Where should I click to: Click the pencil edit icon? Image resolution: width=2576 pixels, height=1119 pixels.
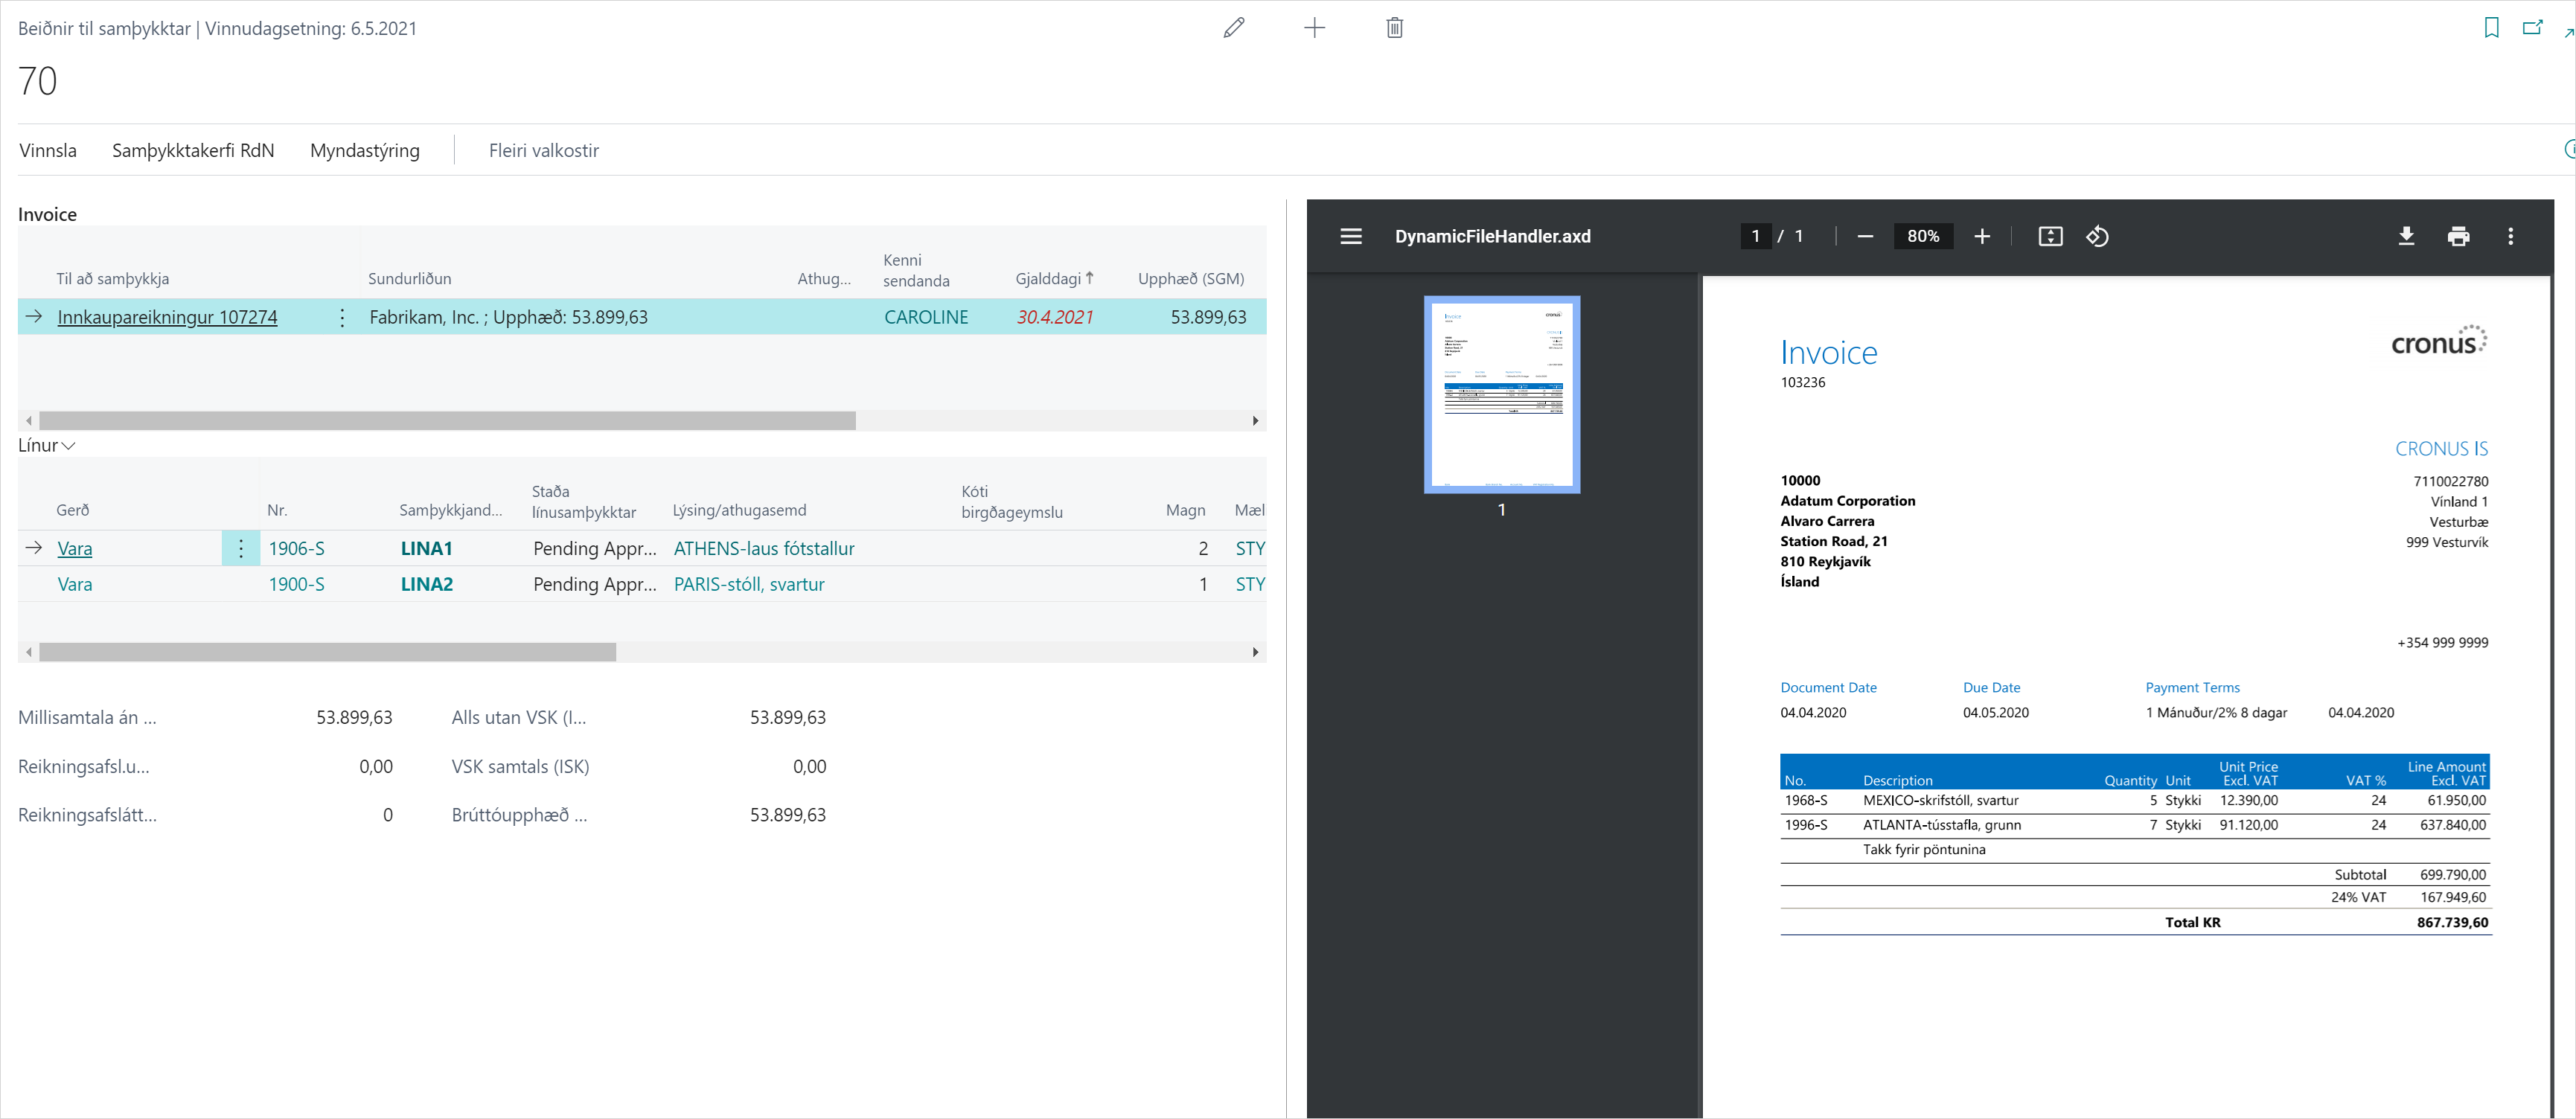tap(1234, 28)
